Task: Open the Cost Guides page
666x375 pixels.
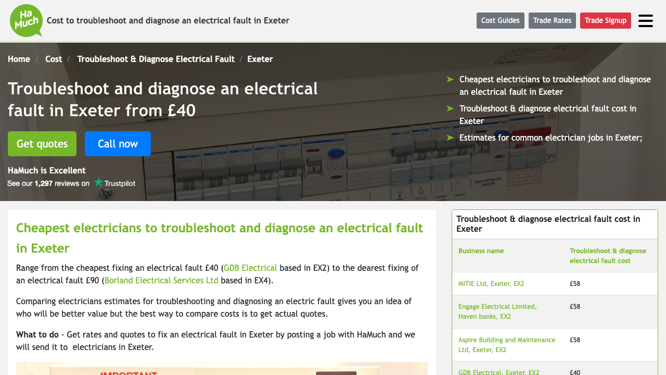Action: click(x=500, y=20)
